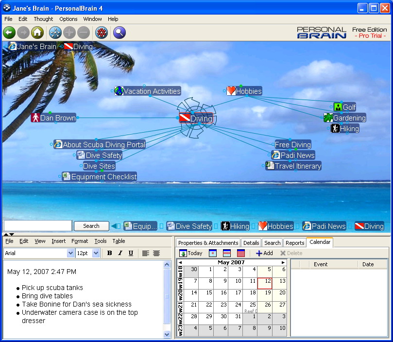Open the magnifier search toolbar icon
The image size is (393, 342).
(120, 33)
